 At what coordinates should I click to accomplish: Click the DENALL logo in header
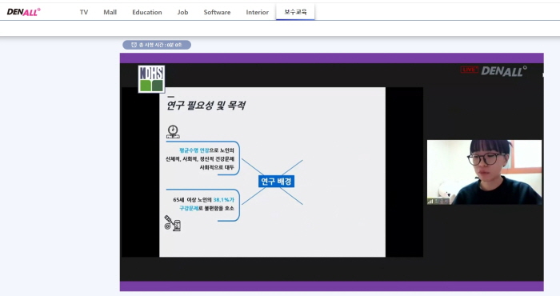coord(23,12)
